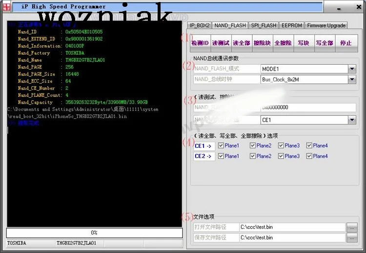The width and height of the screenshot is (366, 253).
Task: Toggle CE1 Plane3 checkbox
Action: click(281, 145)
